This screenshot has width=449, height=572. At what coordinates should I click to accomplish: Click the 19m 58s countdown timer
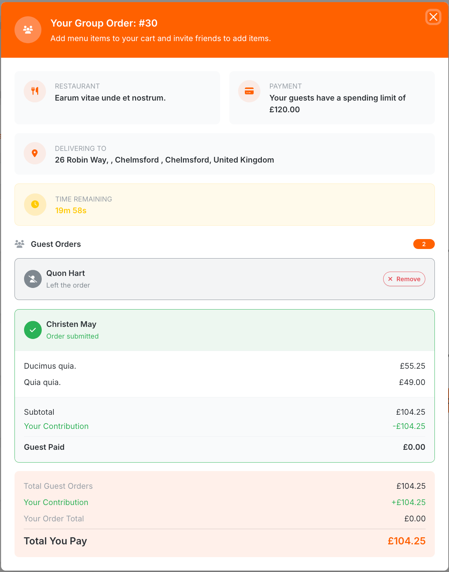71,210
